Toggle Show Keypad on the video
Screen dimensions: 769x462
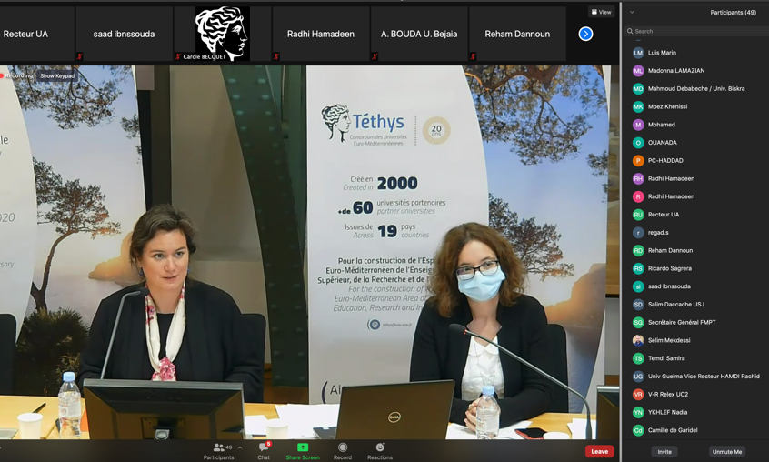point(57,76)
